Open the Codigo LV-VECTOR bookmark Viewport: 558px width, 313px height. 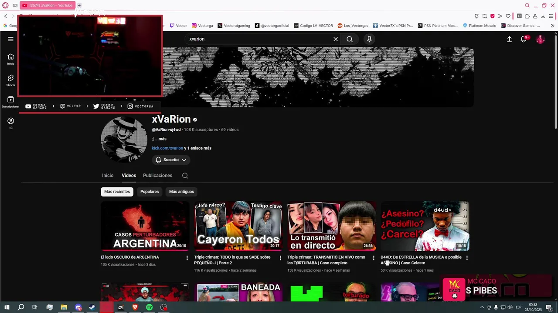(x=313, y=26)
